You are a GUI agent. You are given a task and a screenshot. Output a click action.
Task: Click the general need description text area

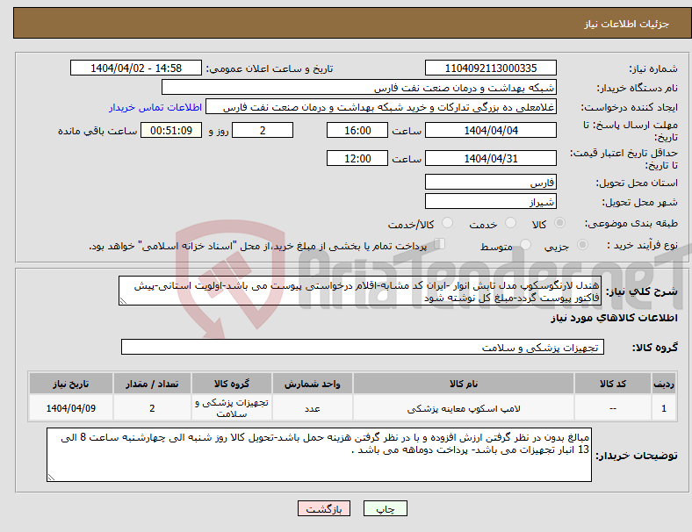click(x=360, y=291)
